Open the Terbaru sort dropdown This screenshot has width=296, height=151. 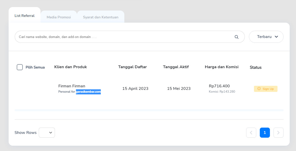pos(266,37)
